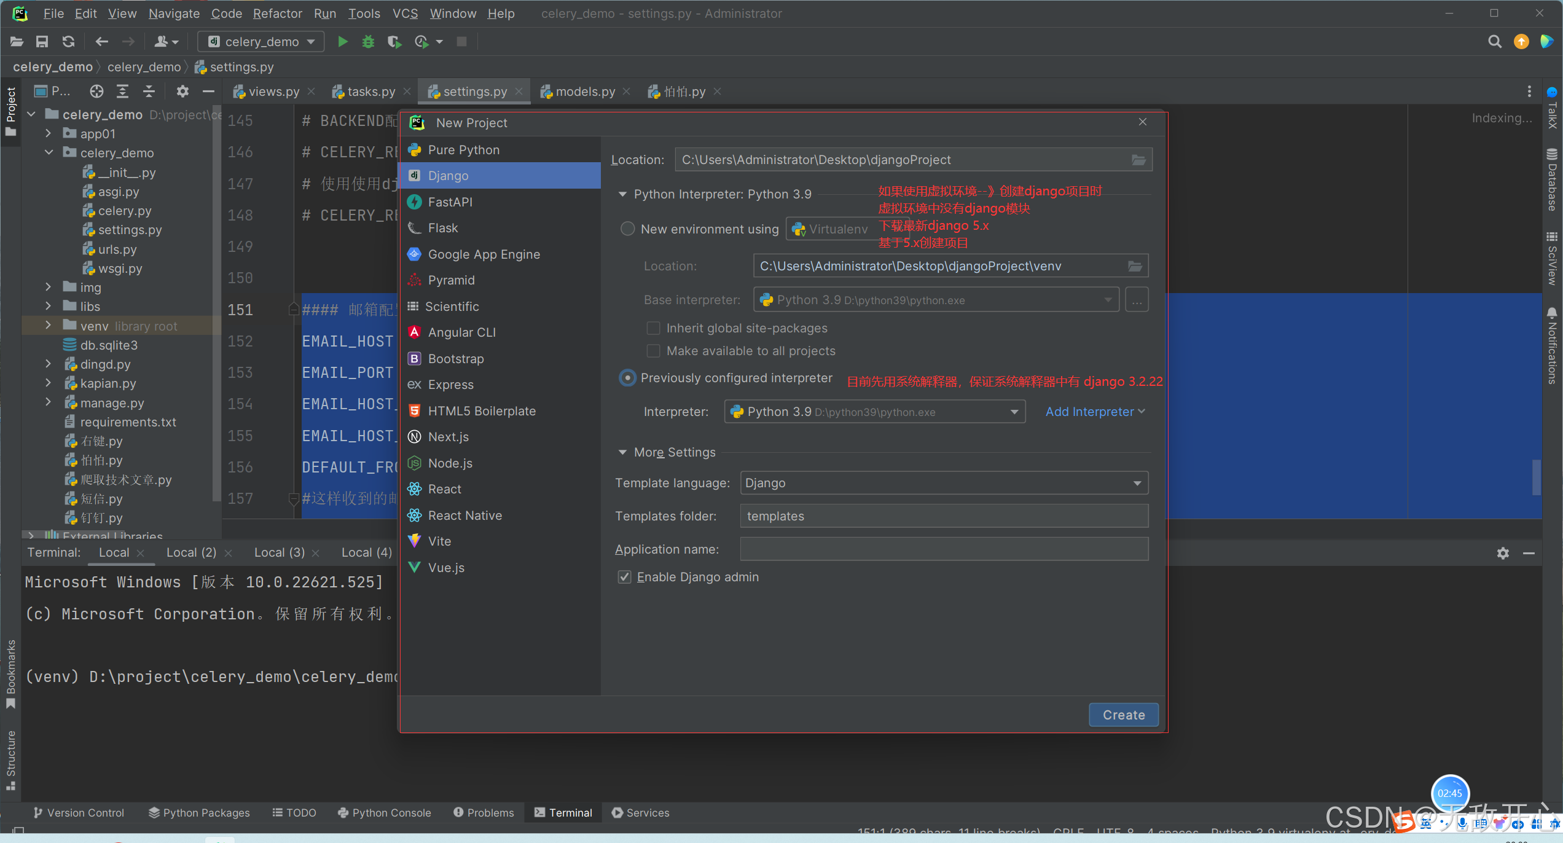
Task: Locate file with the crosshair icon in Project panel
Action: pyautogui.click(x=96, y=92)
